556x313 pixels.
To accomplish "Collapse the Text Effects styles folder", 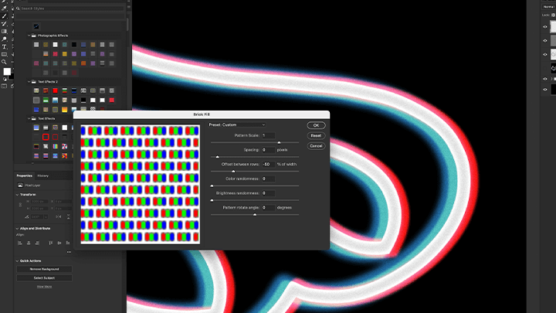I will (29, 118).
